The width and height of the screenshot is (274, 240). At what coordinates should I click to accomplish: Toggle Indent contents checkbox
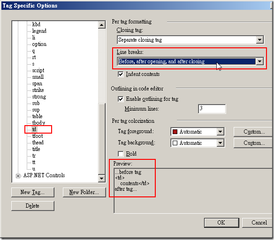click(x=121, y=74)
